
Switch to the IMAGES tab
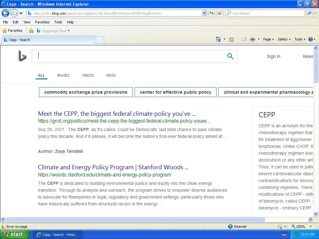pos(63,75)
